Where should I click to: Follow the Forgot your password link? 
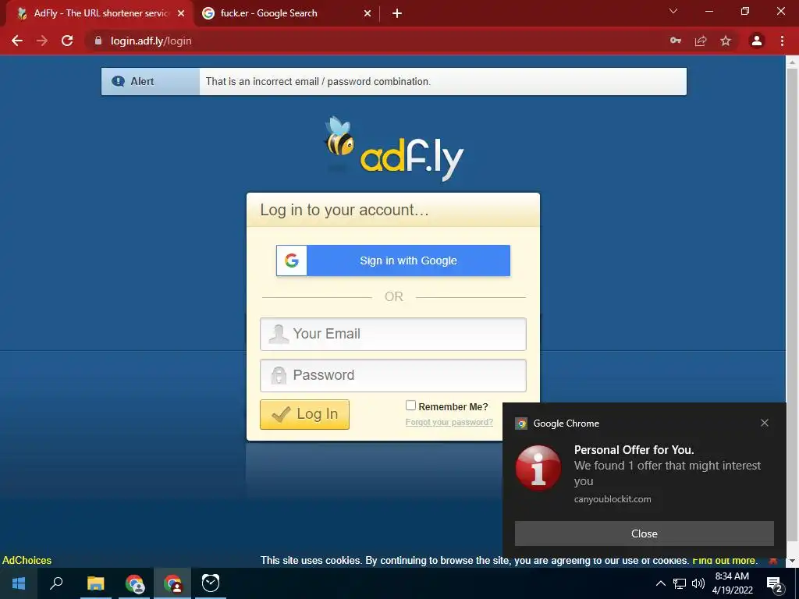pyautogui.click(x=449, y=422)
